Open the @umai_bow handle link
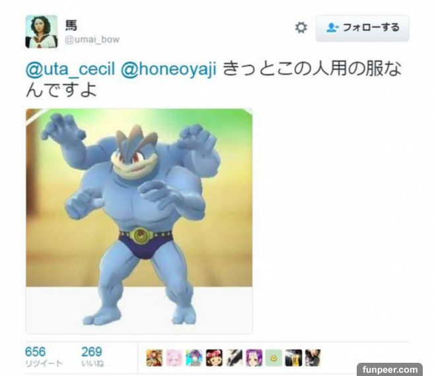 click(x=92, y=40)
